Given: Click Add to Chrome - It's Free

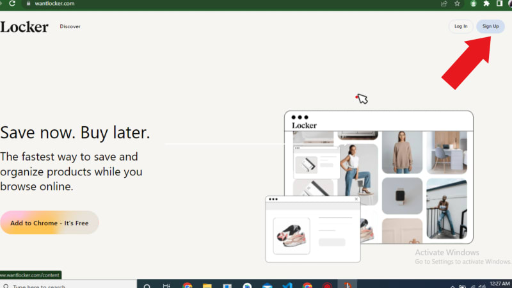Looking at the screenshot, I should 49,223.
